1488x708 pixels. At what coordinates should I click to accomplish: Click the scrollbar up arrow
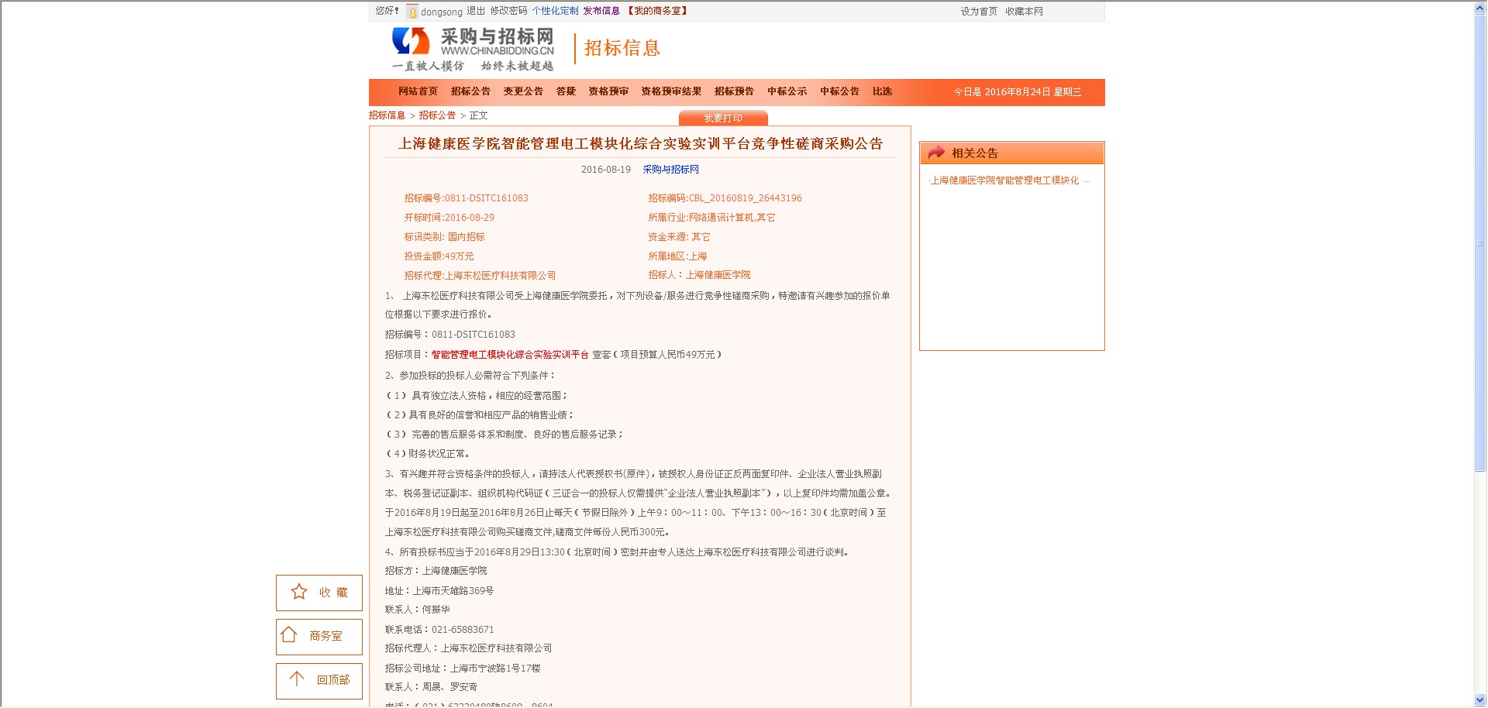(x=1479, y=8)
